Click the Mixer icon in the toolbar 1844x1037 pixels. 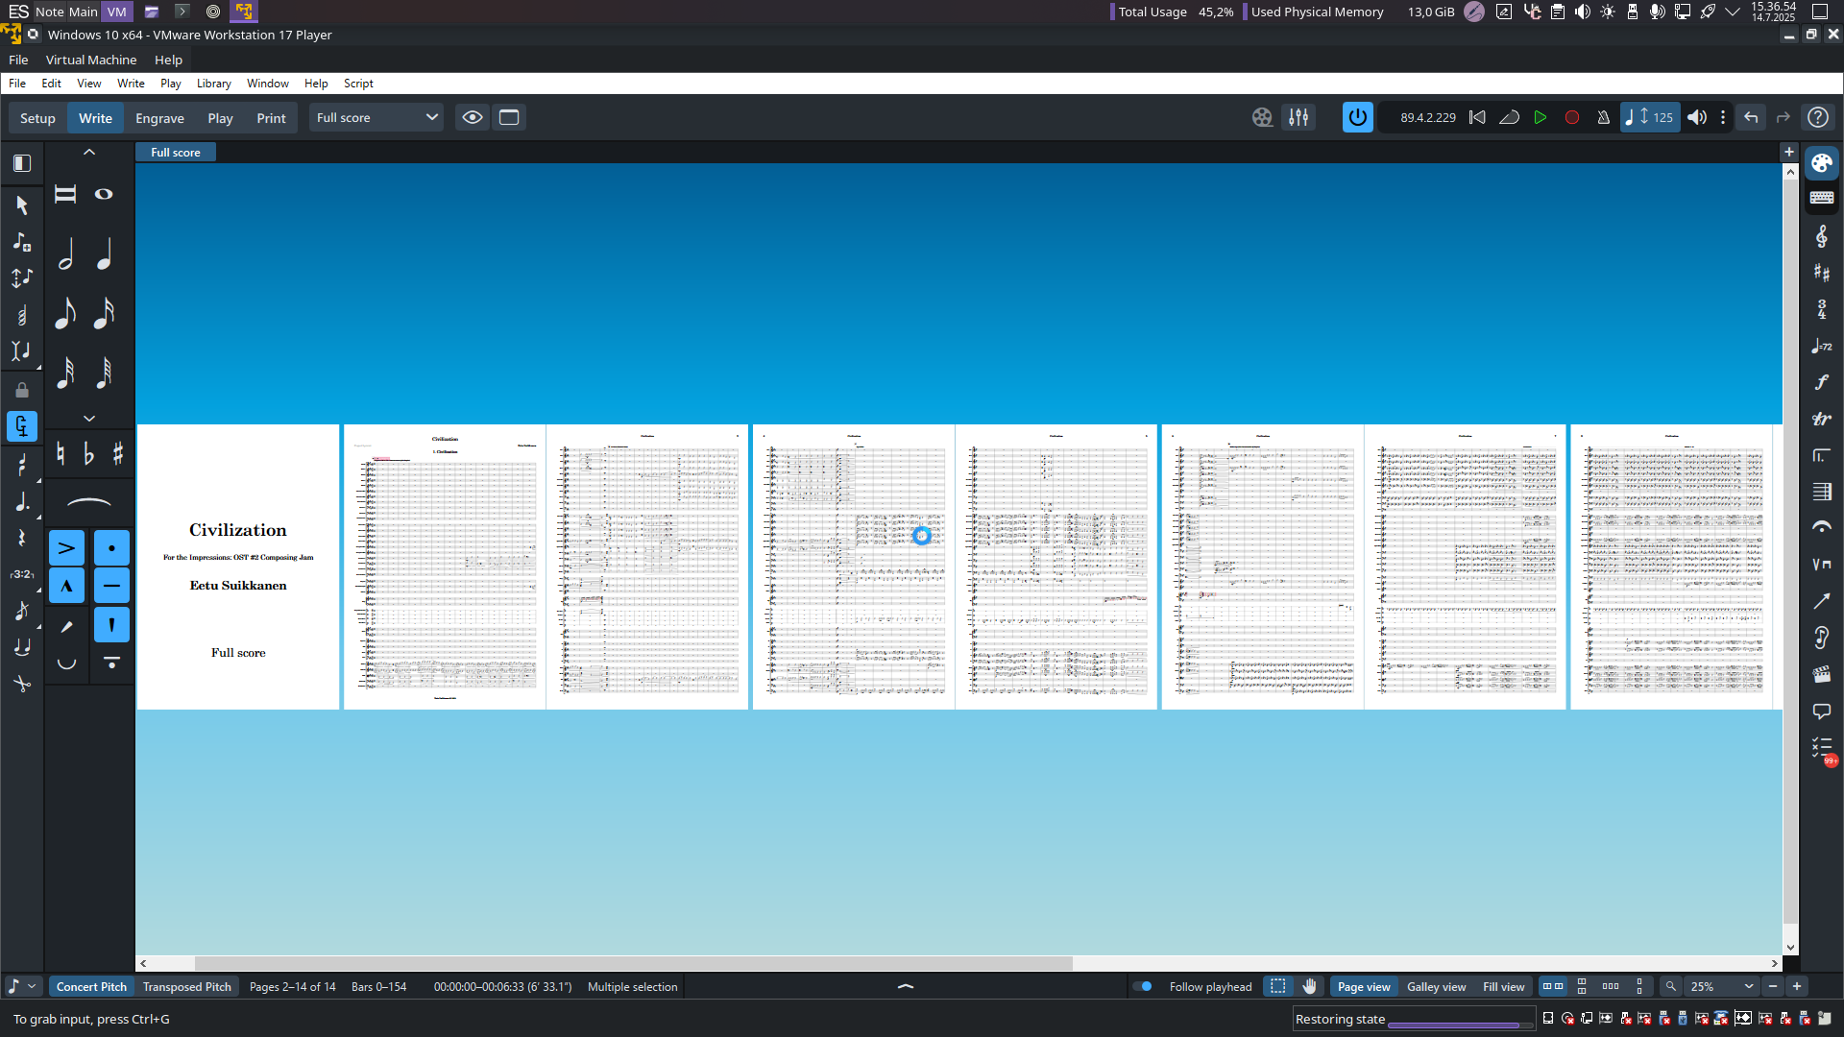[1298, 117]
